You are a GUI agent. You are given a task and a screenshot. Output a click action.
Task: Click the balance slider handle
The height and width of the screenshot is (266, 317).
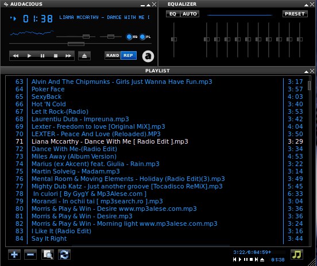111,37
